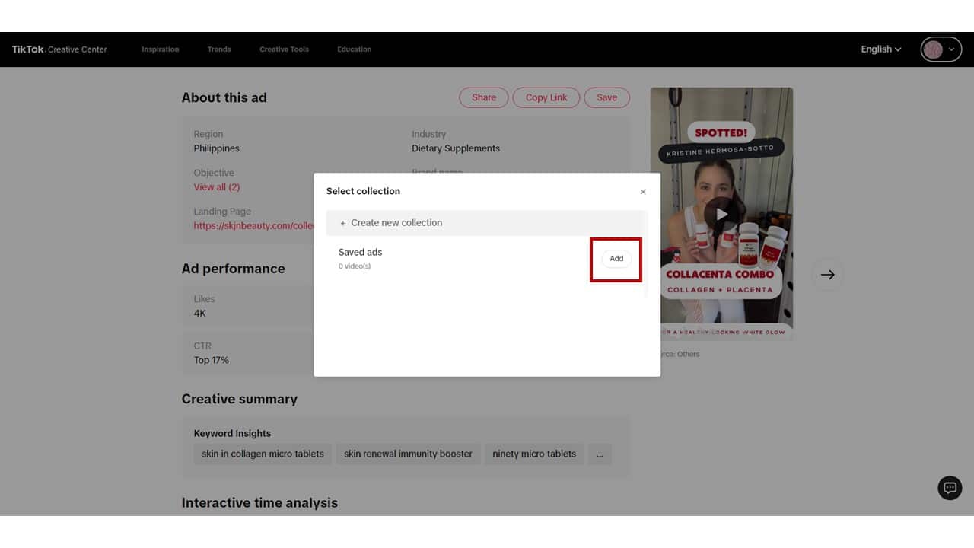974x548 pixels.
Task: Open the profile avatar menu
Action: 941,49
